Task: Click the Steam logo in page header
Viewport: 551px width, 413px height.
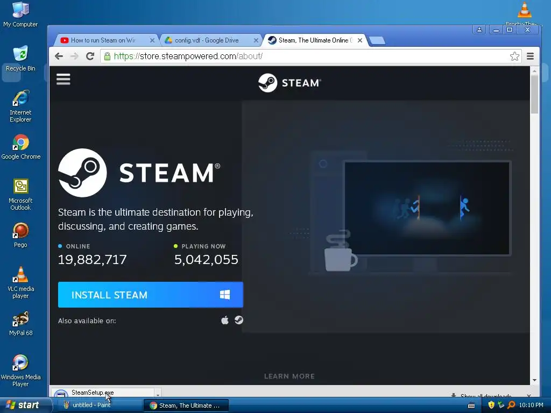Action: pyautogui.click(x=289, y=83)
